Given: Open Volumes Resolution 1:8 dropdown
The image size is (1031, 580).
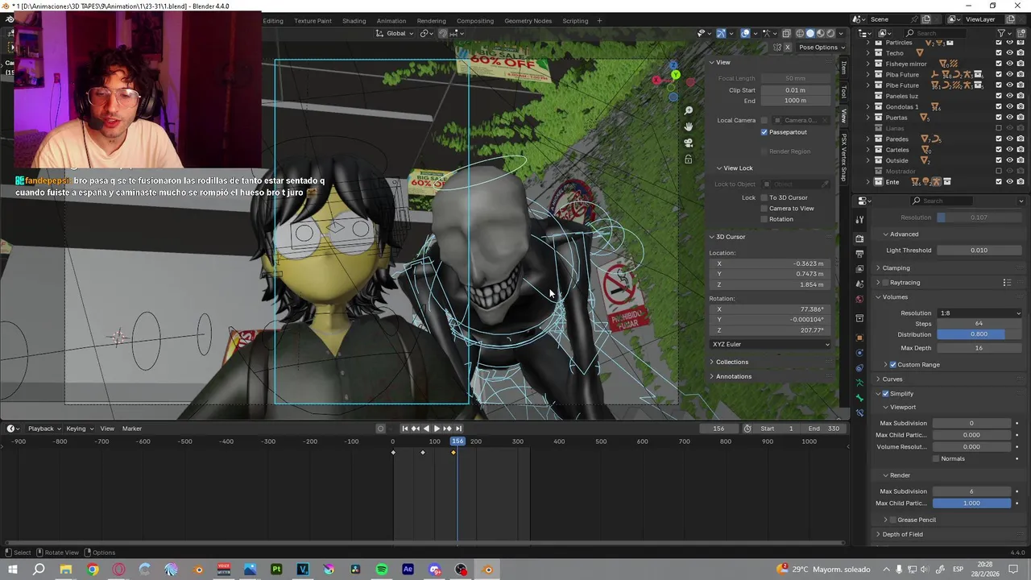Looking at the screenshot, I should point(979,313).
